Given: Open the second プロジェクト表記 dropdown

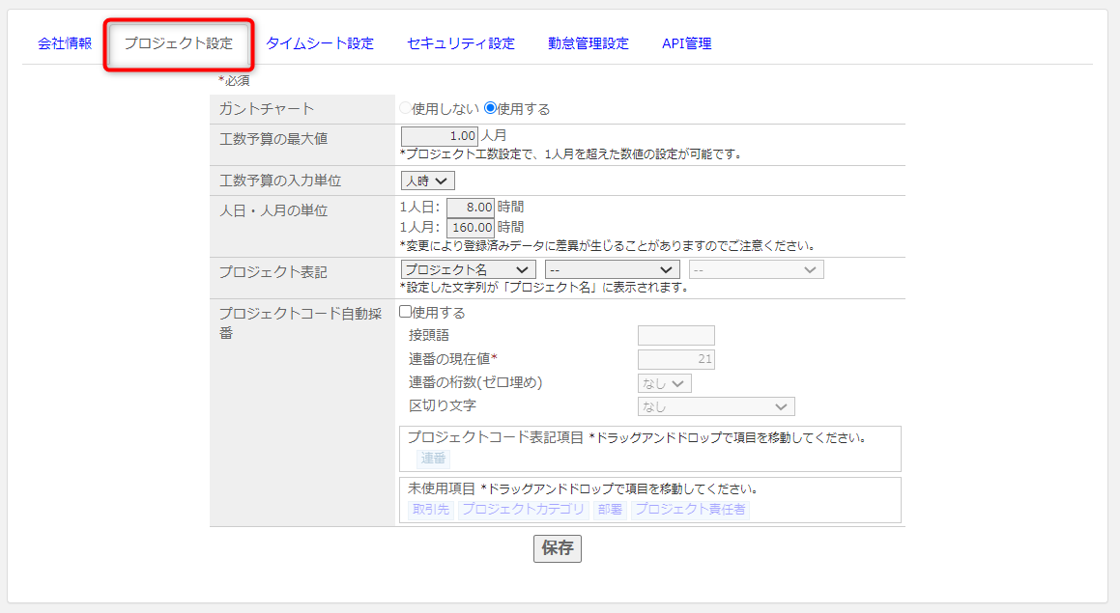Looking at the screenshot, I should [612, 269].
